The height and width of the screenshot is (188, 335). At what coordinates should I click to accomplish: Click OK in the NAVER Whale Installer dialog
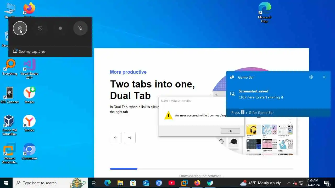click(x=230, y=131)
